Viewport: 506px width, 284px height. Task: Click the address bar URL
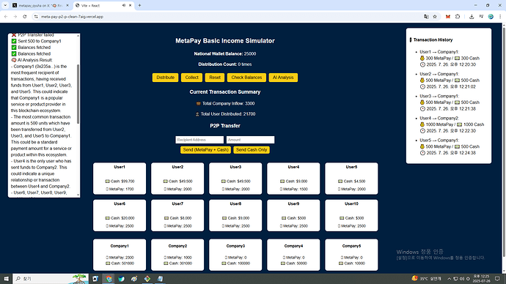pos(72,17)
